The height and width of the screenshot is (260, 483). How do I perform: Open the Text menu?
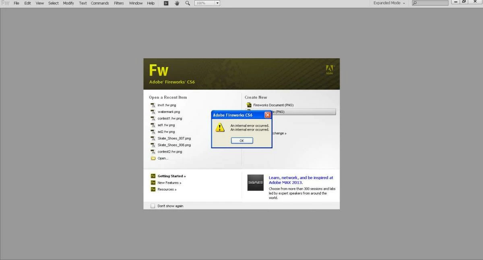click(x=83, y=3)
